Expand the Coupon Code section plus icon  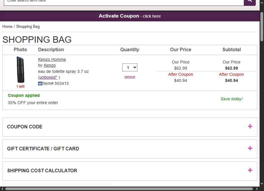tap(250, 126)
